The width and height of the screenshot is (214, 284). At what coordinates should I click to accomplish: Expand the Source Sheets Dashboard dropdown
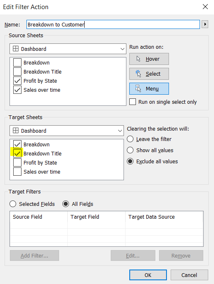[x=68, y=49]
